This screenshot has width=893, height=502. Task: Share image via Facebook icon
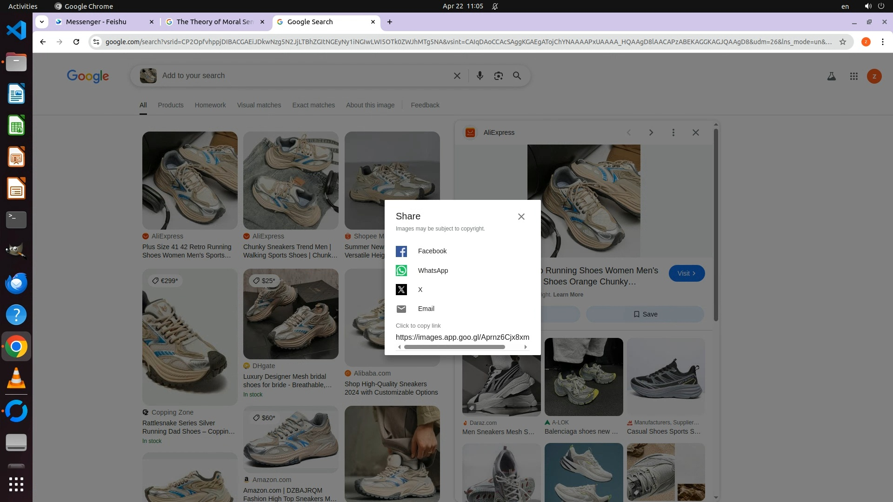click(x=401, y=251)
